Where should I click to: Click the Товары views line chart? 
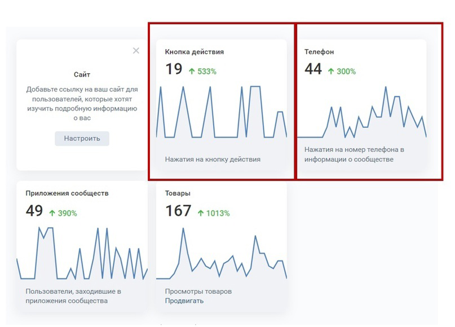point(222,254)
